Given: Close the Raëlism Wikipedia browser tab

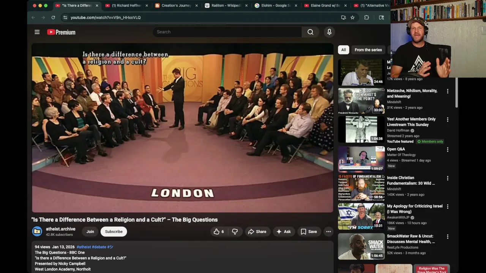Looking at the screenshot, I should pos(246,6).
